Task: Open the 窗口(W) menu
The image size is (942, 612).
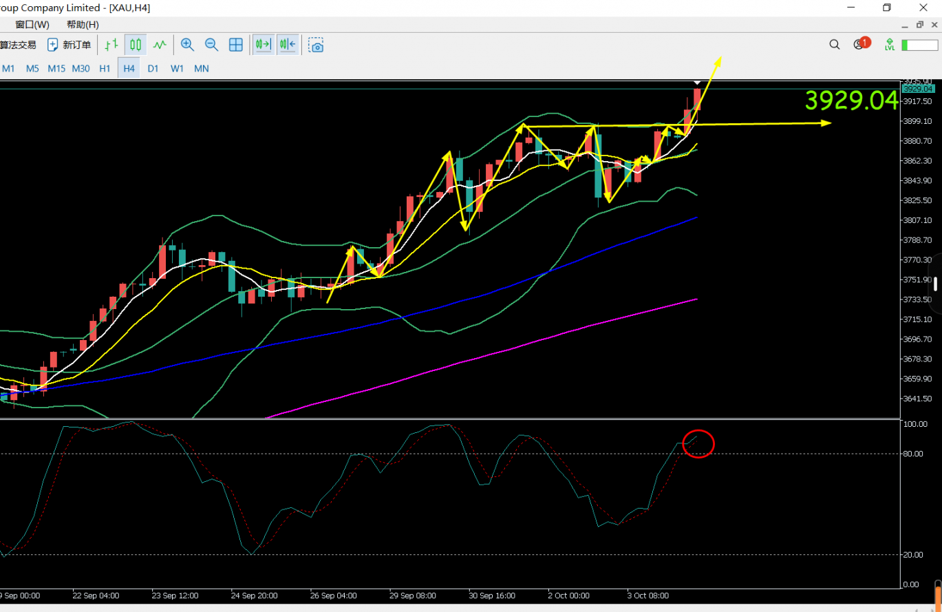Action: tap(32, 25)
